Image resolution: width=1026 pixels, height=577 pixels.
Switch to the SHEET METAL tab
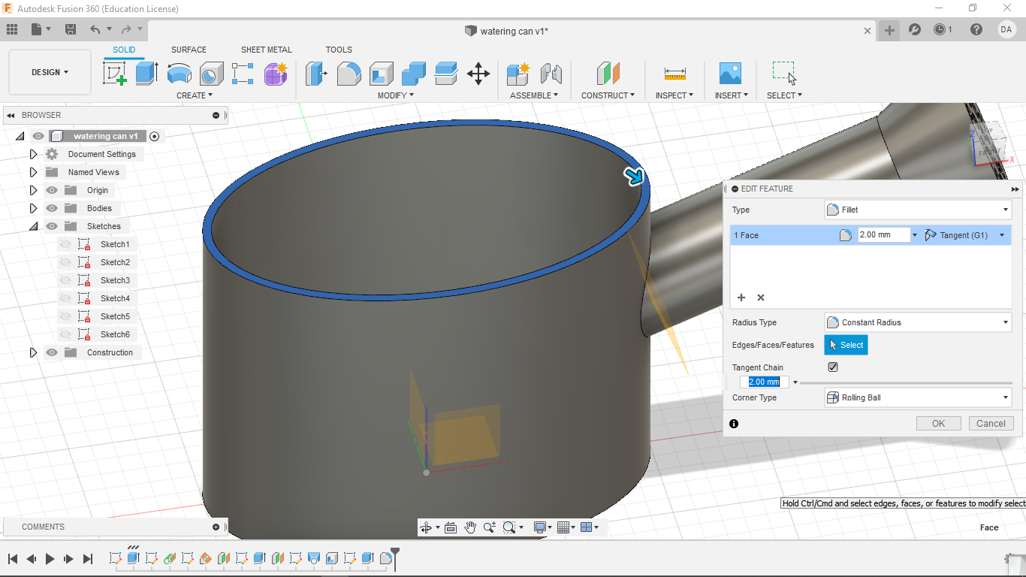click(267, 50)
